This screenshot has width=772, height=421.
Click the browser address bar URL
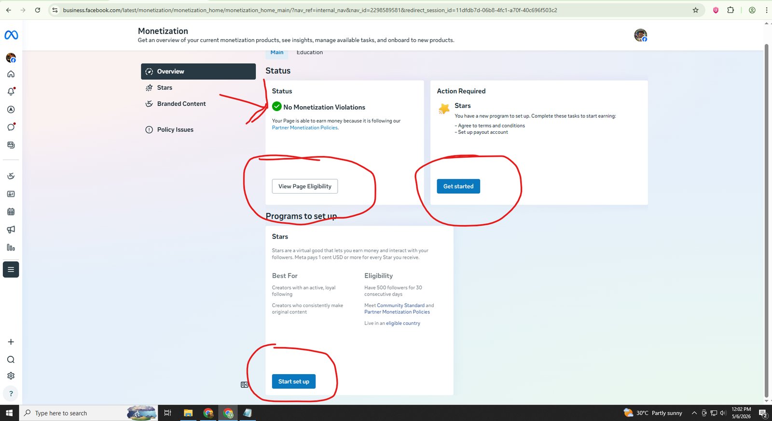coord(310,10)
